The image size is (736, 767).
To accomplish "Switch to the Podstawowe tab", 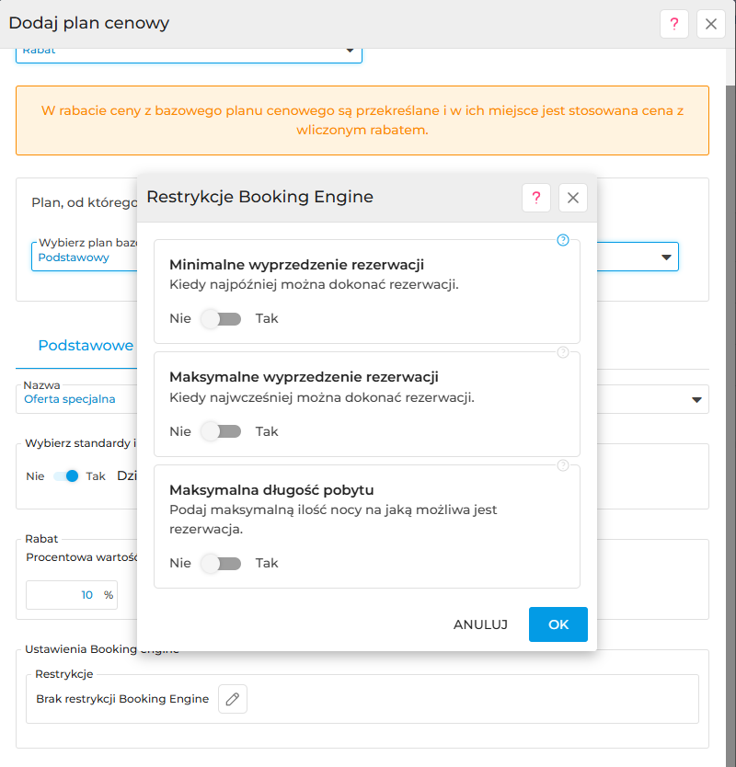I will 86,346.
